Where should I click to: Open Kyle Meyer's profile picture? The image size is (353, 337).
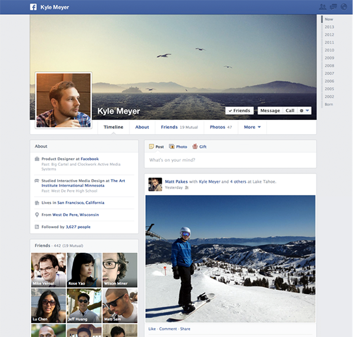[x=64, y=100]
